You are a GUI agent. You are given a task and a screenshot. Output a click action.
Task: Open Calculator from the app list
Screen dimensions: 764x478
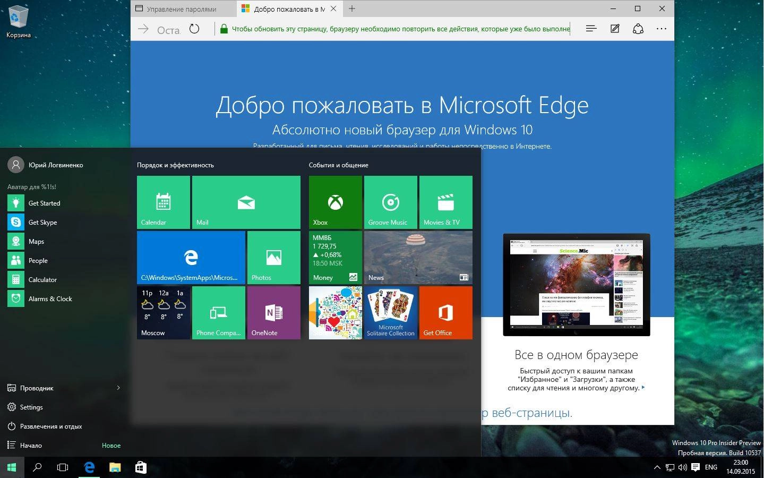[x=64, y=279]
